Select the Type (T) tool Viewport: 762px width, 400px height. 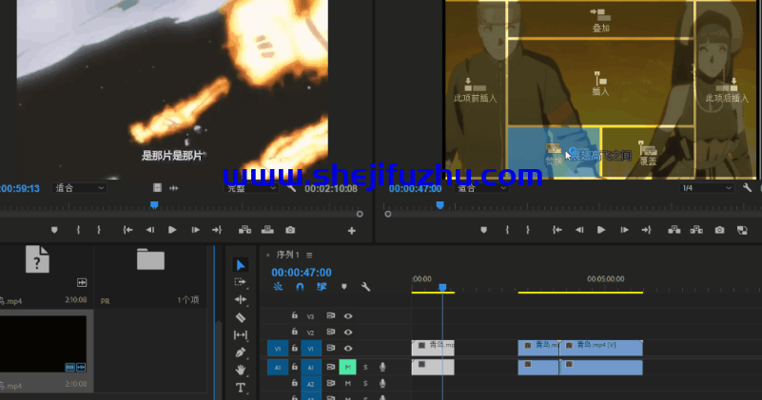click(x=241, y=388)
